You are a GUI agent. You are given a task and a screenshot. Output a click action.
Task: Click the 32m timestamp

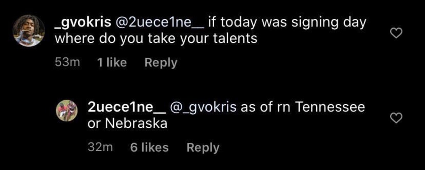point(100,147)
